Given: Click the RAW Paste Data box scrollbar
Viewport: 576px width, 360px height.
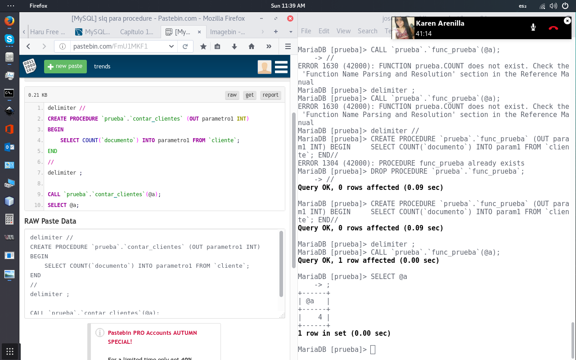Looking at the screenshot, I should pyautogui.click(x=282, y=264).
